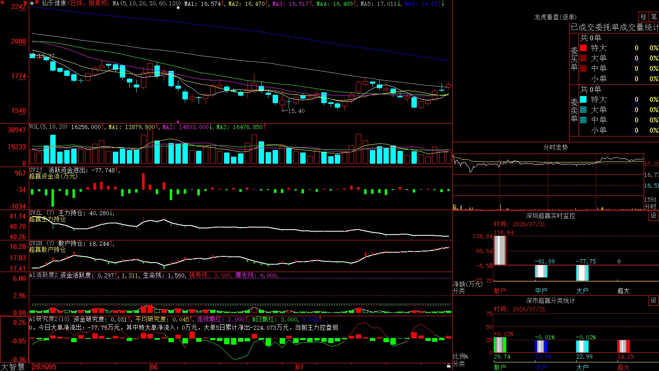Click the 06 month marker on time axis
Screen dimensions: 659x371
(x=154, y=367)
